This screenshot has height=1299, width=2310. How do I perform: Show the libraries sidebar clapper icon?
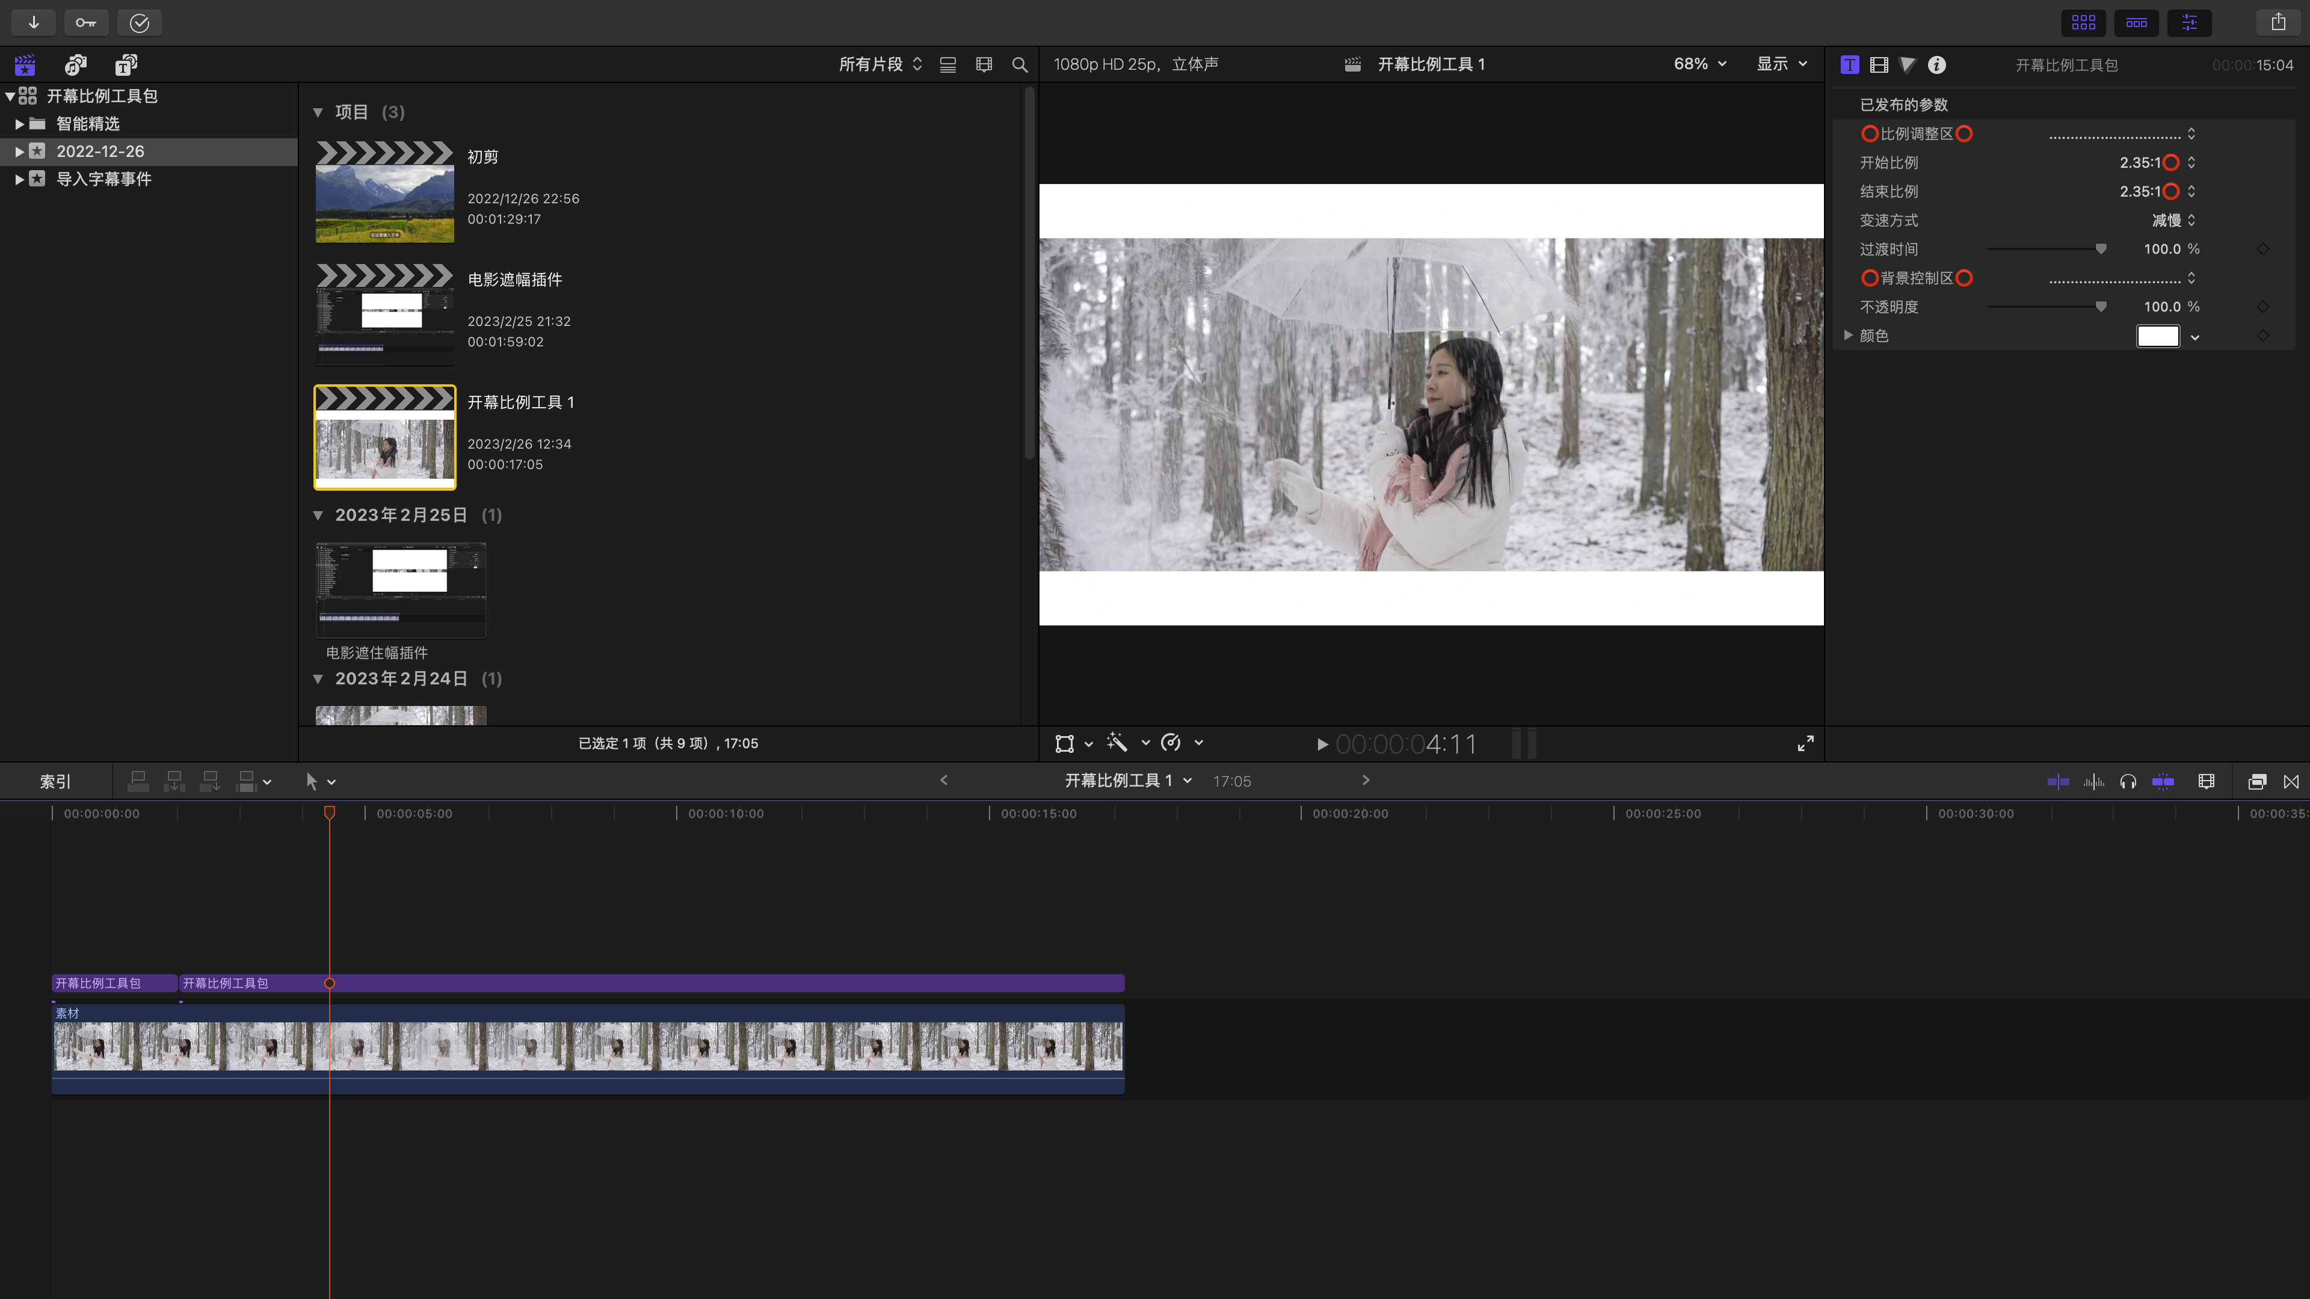[25, 64]
